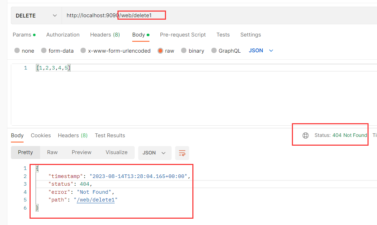Screen dimensions: 377x225
Task: Select the form-data radio button
Action: tap(44, 51)
